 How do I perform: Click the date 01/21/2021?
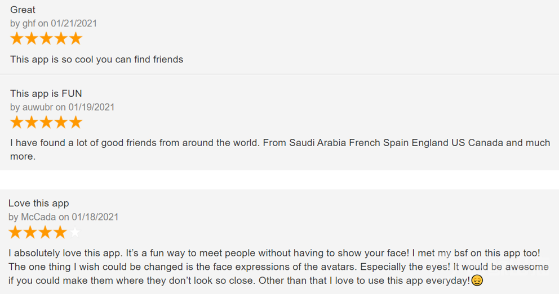point(74,24)
